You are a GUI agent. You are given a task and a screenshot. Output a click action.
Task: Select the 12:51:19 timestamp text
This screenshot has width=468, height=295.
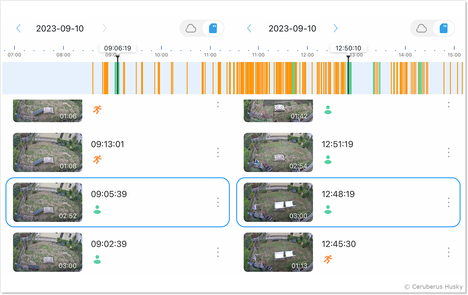pyautogui.click(x=337, y=144)
